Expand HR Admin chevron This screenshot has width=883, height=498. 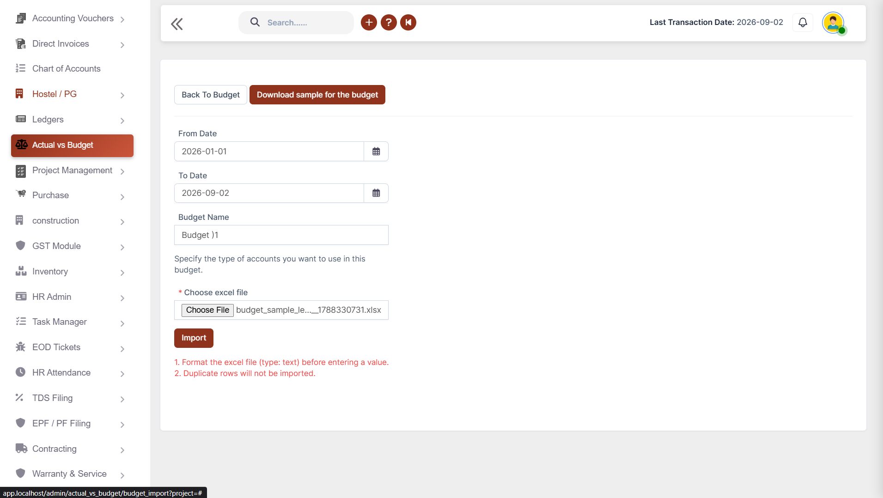click(122, 298)
